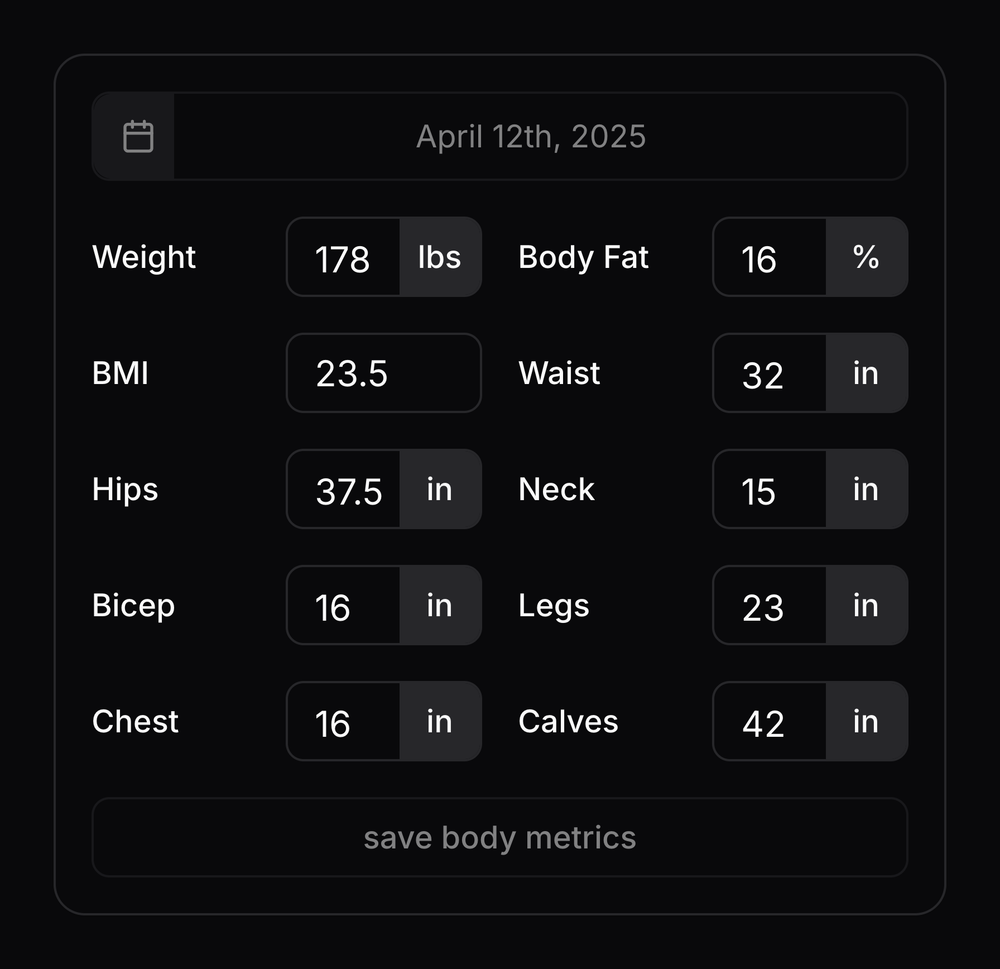
Task: Click the in unit beside Calves
Action: pos(866,722)
